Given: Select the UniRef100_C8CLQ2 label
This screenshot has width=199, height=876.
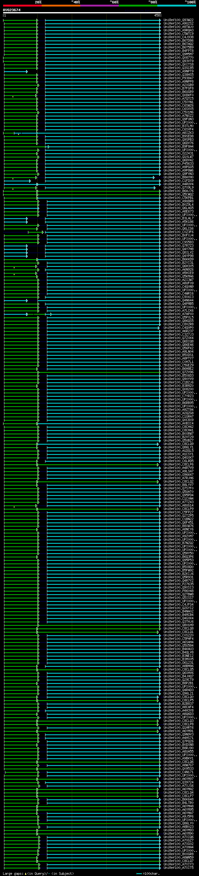Looking at the screenshot, I should click(x=178, y=482).
